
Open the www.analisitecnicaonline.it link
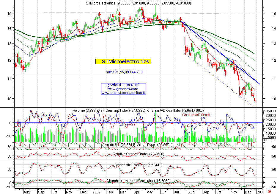click(x=124, y=92)
